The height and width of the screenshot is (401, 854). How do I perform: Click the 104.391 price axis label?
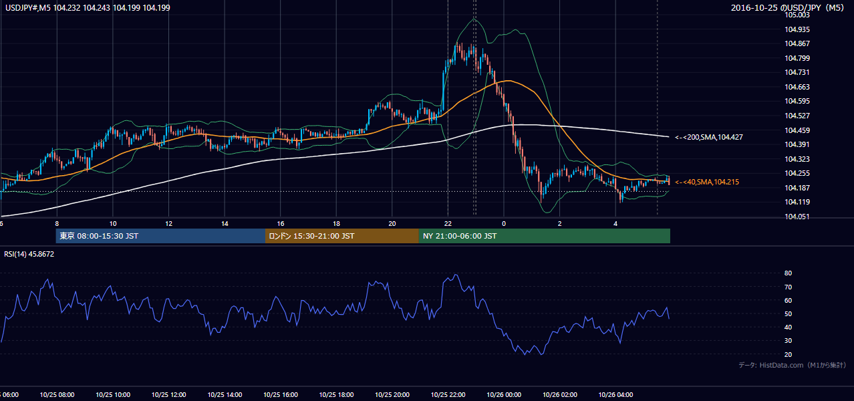click(x=799, y=144)
